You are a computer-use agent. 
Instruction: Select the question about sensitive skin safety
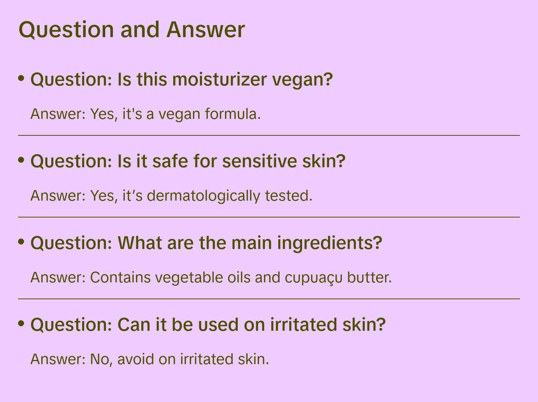coord(188,161)
